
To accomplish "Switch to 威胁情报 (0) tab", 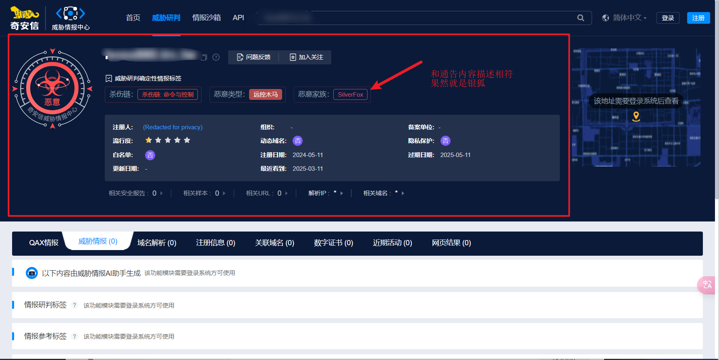I will click(98, 241).
